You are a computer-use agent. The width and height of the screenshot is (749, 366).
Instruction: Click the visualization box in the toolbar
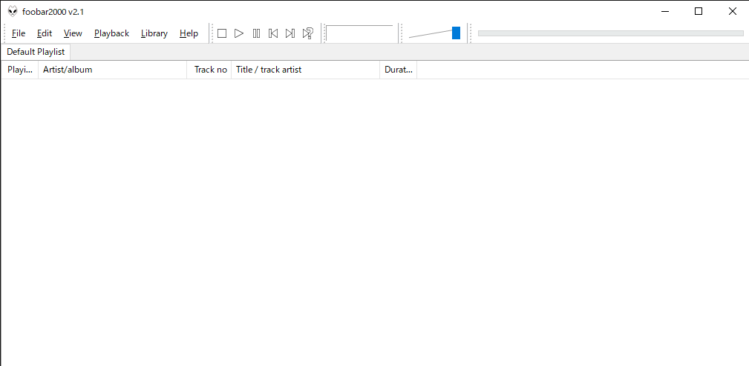point(361,33)
